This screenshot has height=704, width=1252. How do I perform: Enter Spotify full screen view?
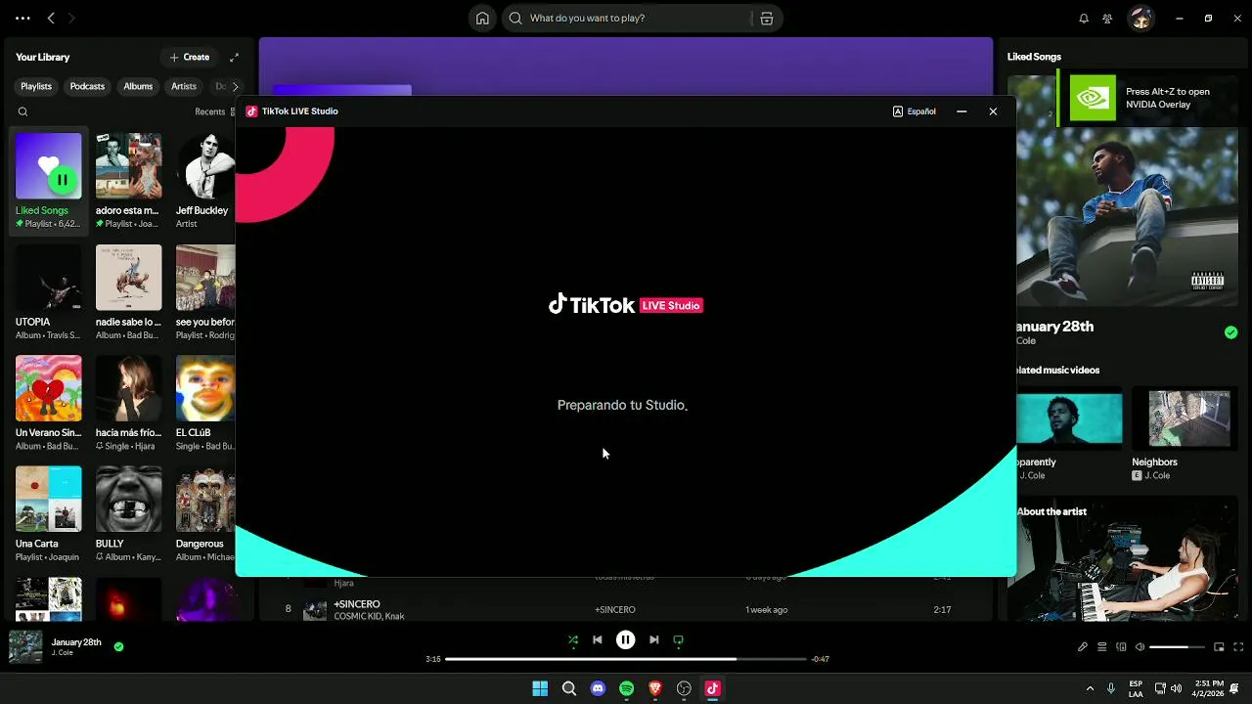[1238, 647]
